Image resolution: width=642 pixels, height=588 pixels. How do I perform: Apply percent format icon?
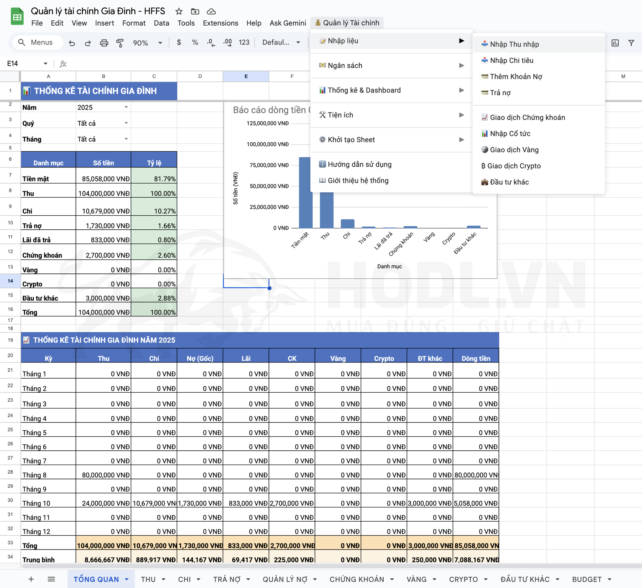click(x=195, y=43)
